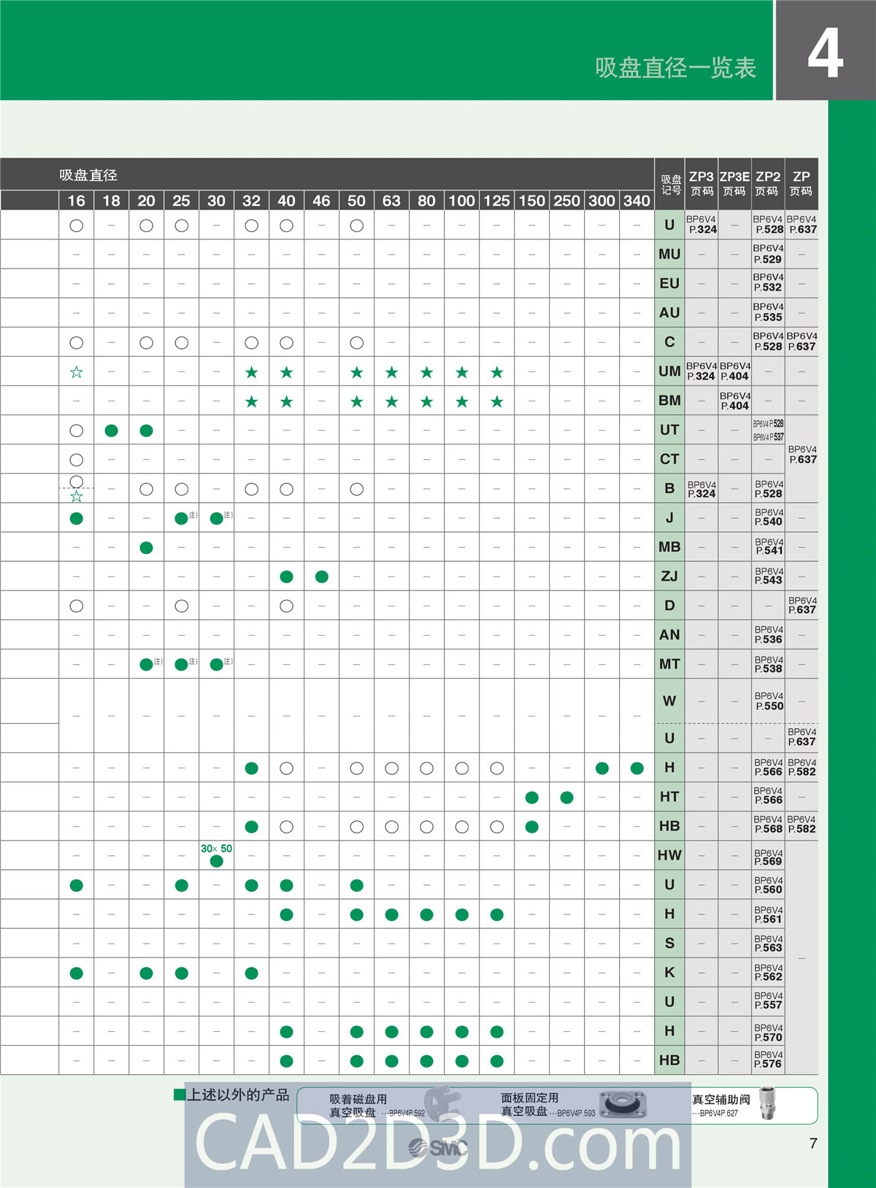Click the MT pad symbol cell
Viewport: 876px width, 1188px height.
(x=669, y=664)
